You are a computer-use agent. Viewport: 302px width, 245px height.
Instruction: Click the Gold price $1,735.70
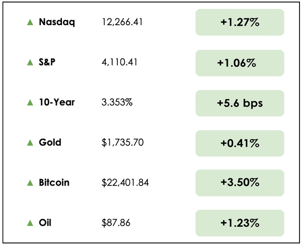(x=123, y=143)
